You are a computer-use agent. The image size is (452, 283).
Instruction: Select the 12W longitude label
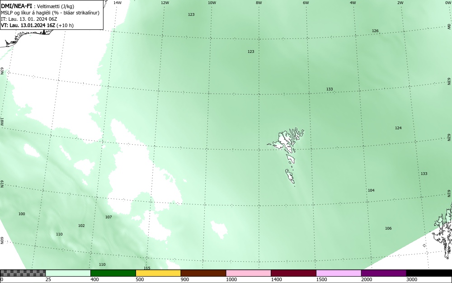165,3
